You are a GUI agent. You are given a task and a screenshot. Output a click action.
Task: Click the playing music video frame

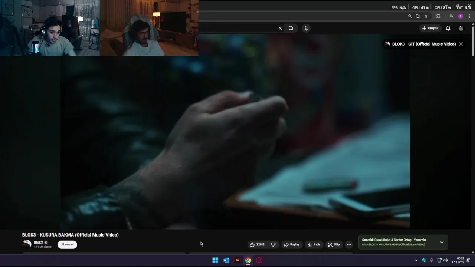235,132
